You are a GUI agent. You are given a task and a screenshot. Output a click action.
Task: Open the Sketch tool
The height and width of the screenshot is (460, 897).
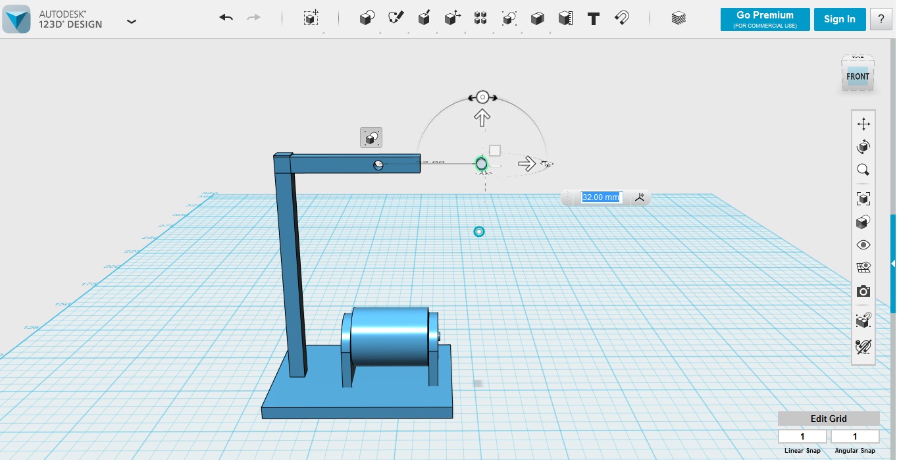[396, 18]
